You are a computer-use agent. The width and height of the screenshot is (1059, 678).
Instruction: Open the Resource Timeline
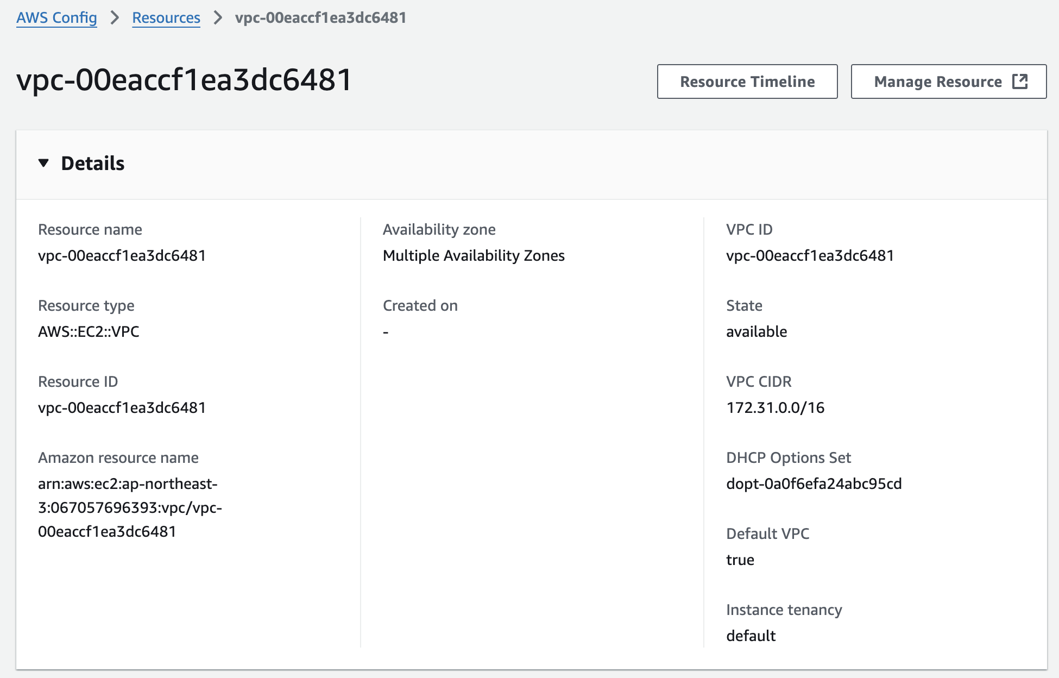747,81
